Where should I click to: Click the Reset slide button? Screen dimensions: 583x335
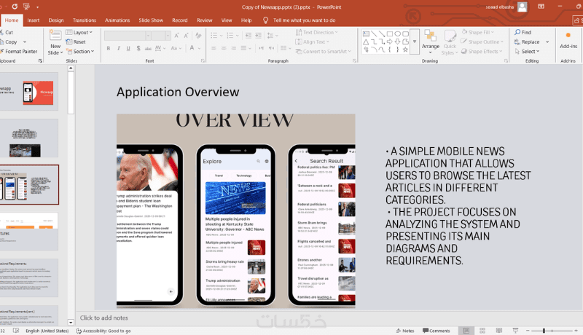(x=76, y=42)
